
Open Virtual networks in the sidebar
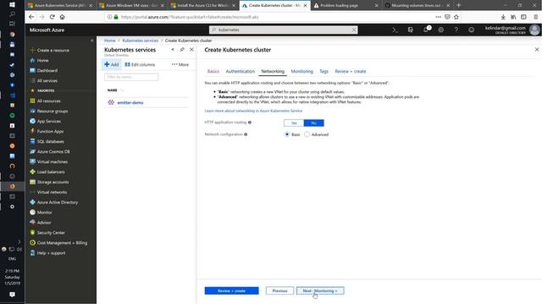coord(52,192)
